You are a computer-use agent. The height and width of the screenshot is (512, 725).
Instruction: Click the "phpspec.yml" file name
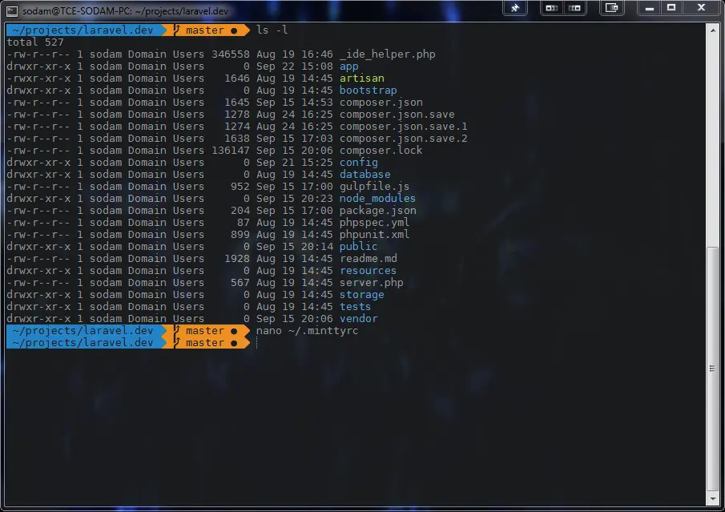tap(375, 223)
